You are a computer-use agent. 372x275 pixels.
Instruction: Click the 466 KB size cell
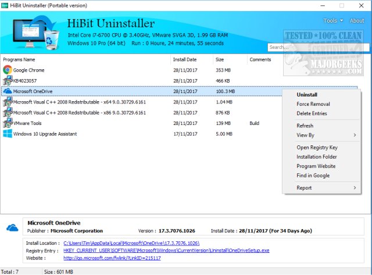[223, 81]
